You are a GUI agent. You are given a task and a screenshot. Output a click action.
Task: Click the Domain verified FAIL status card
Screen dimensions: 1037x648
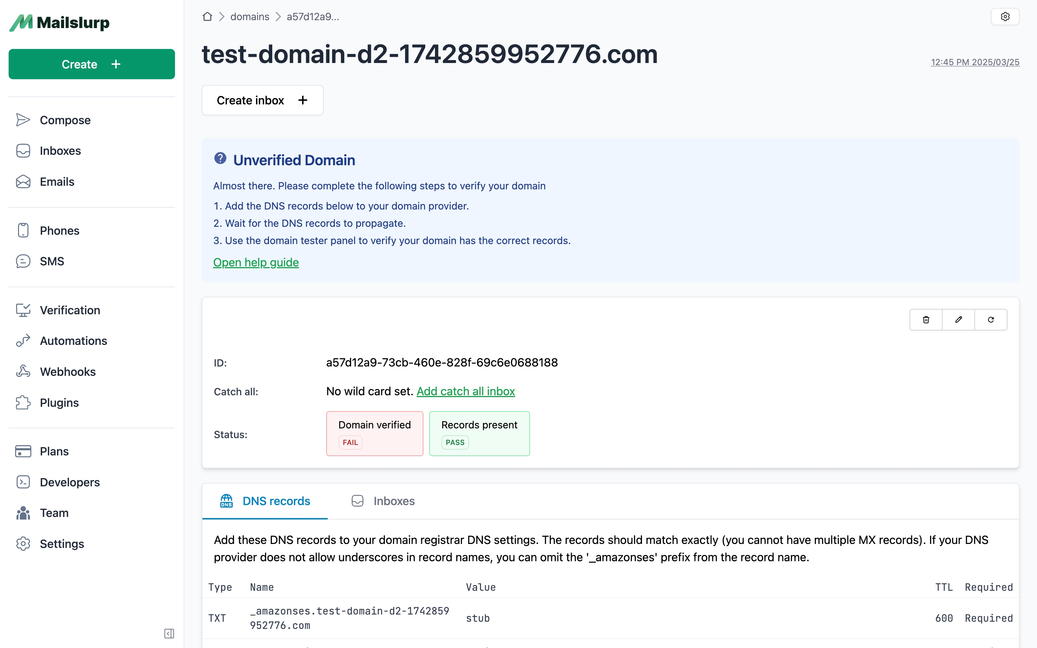374,434
